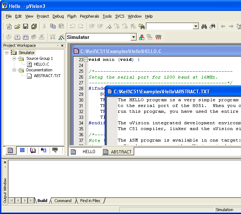Image resolution: width=241 pixels, height=214 pixels.
Task: Clear all bookmarks
Action: [x=133, y=26]
